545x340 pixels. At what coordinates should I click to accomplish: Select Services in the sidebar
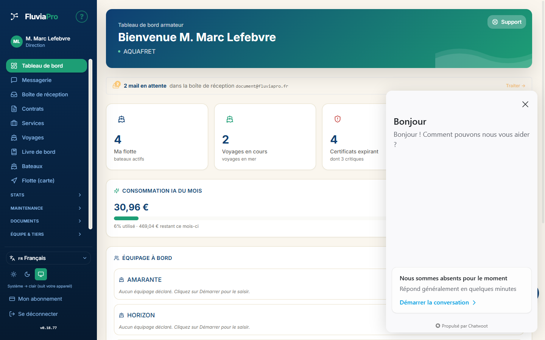click(47, 123)
